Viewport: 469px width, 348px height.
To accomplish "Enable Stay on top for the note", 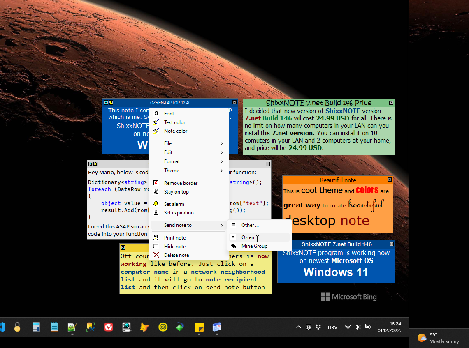I will tap(188, 192).
